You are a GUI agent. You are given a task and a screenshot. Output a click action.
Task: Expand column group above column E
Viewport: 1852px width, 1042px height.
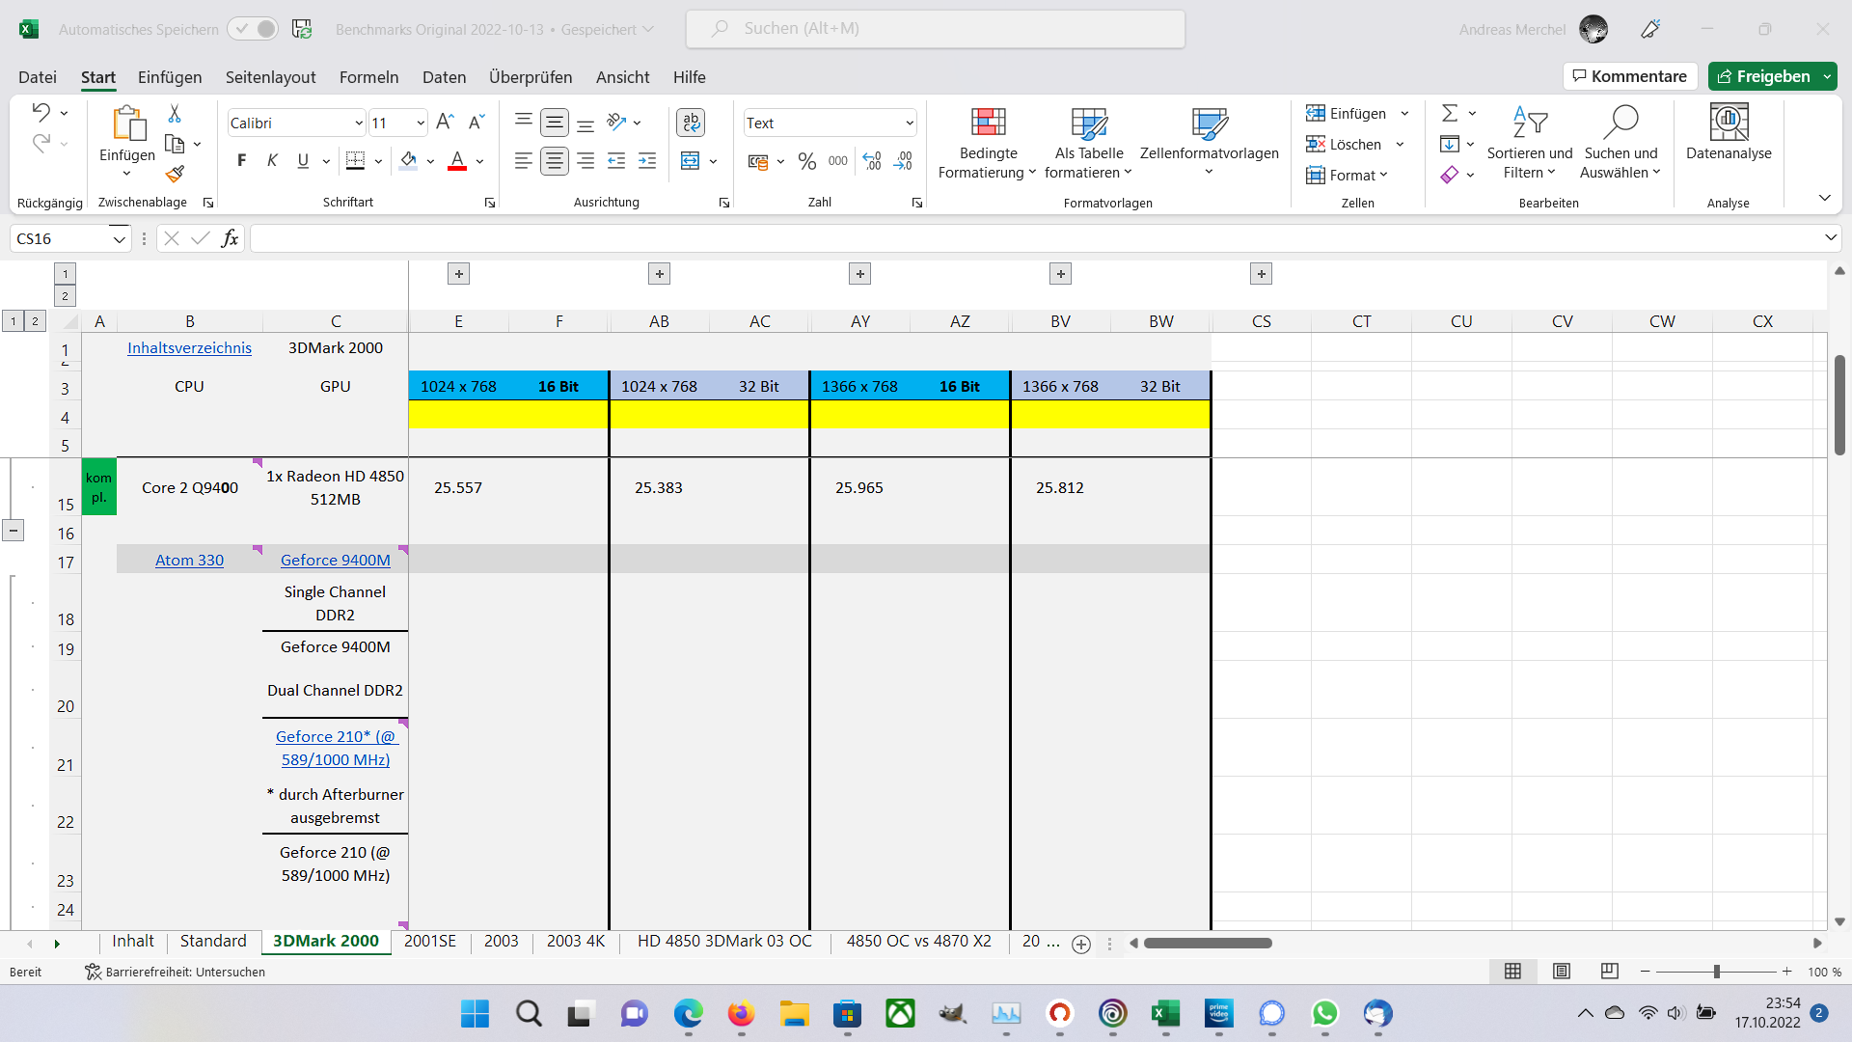(459, 274)
